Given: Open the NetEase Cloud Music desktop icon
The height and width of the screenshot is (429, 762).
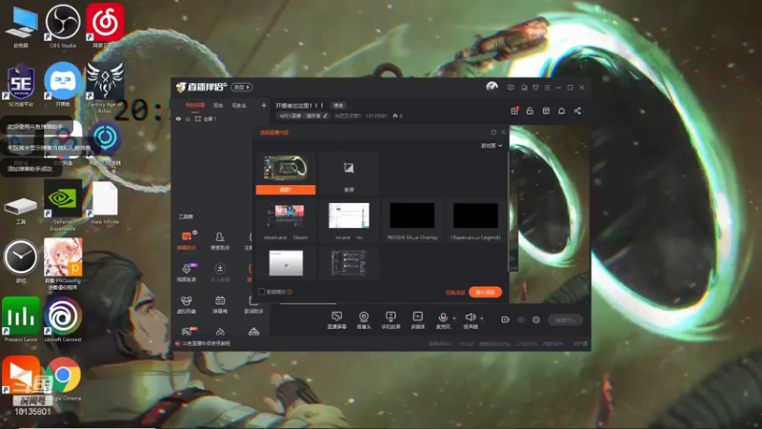Looking at the screenshot, I should (105, 26).
